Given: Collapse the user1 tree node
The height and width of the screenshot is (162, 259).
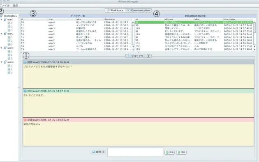Looking at the screenshot, I should [2, 19].
